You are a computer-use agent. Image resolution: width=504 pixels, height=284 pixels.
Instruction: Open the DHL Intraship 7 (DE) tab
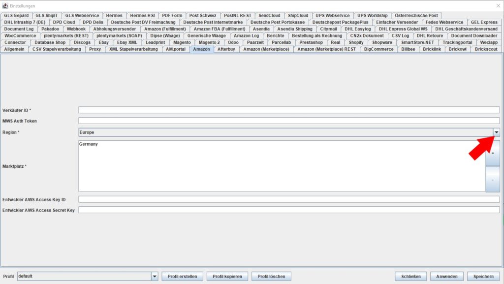25,22
